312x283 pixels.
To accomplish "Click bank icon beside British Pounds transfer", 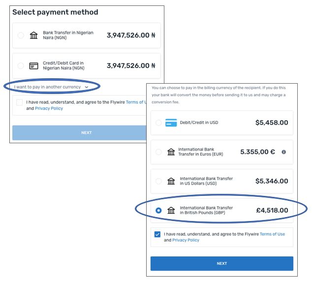I will point(171,210).
